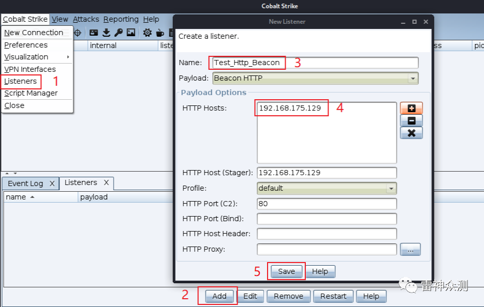Click the targets crosshair toolbar icon
The width and height of the screenshot is (484, 307).
click(x=77, y=33)
